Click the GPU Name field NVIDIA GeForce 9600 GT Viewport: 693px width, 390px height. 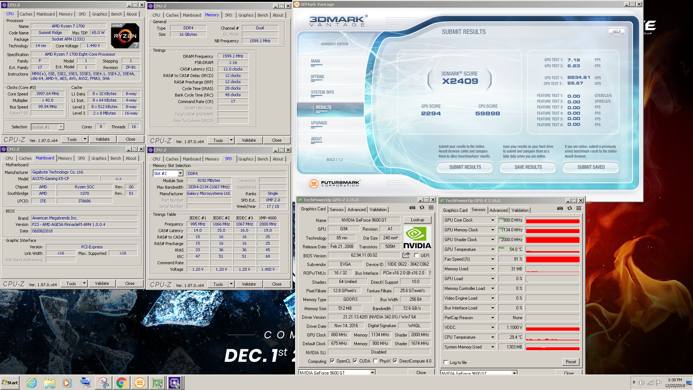[x=364, y=220]
